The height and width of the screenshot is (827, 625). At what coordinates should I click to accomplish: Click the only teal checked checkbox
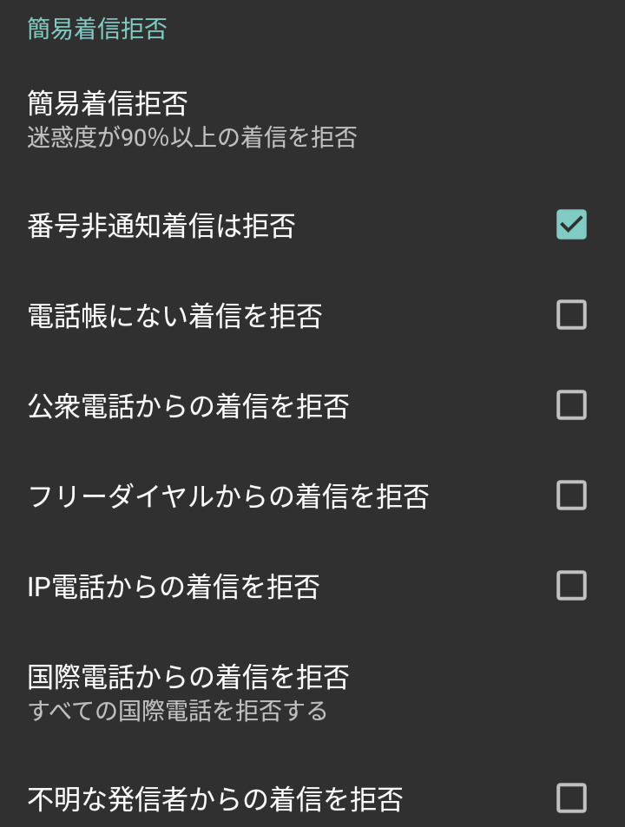point(571,225)
